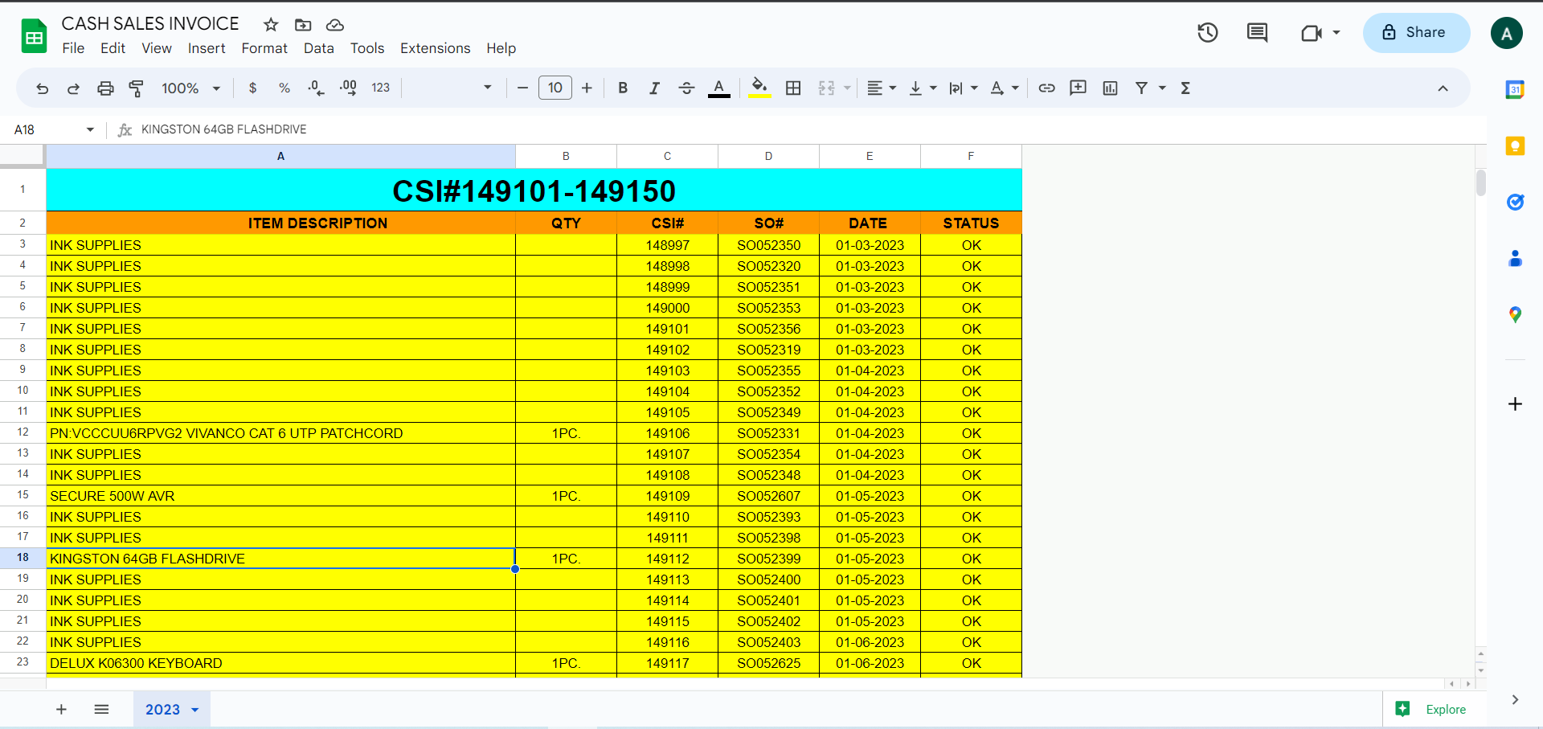Open the comments panel icon

(1257, 33)
